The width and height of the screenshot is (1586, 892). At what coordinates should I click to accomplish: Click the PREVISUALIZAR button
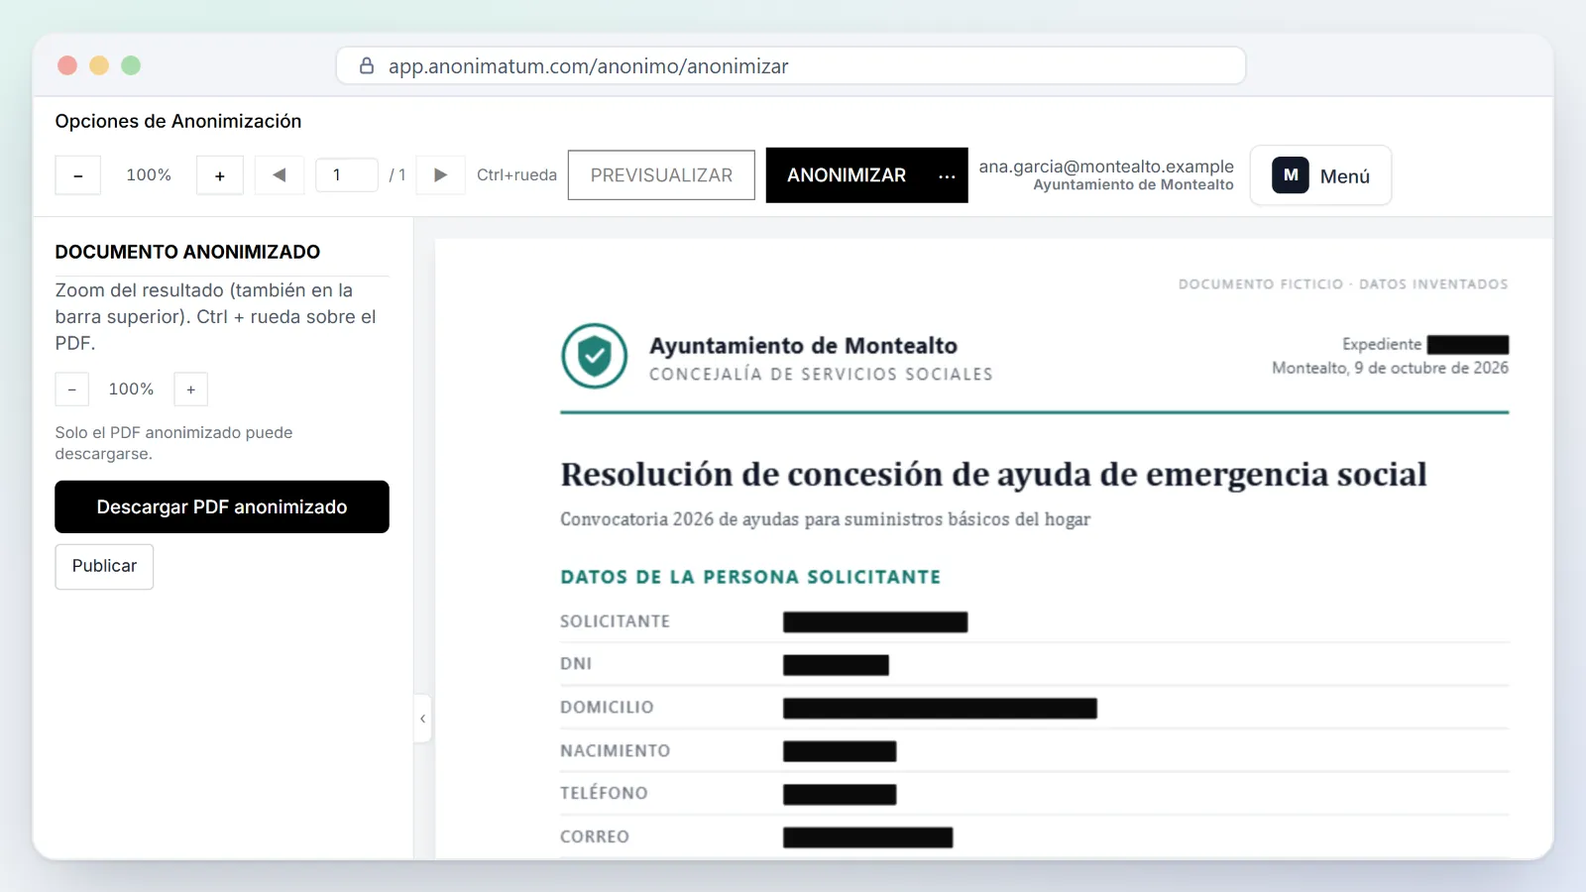click(x=661, y=175)
